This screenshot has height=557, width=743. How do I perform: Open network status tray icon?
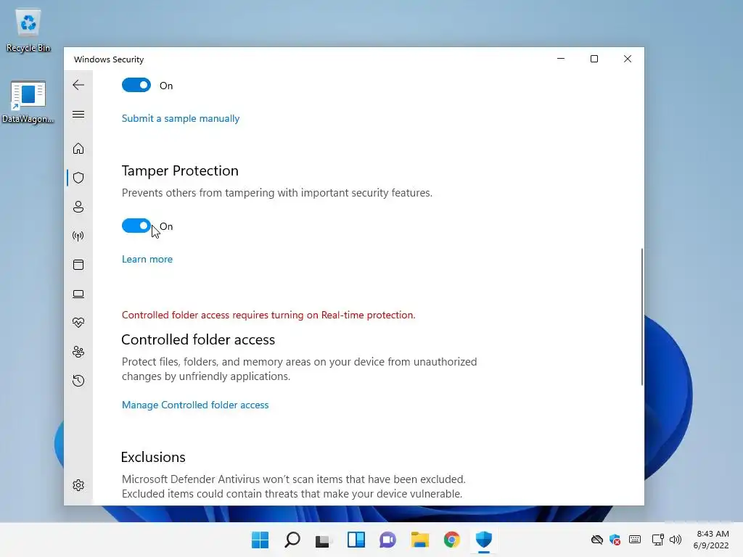pyautogui.click(x=657, y=540)
